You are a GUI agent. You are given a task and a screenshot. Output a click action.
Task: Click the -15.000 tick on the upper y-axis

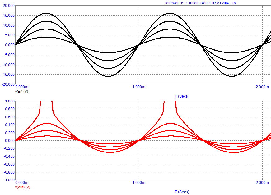[x=8, y=75]
